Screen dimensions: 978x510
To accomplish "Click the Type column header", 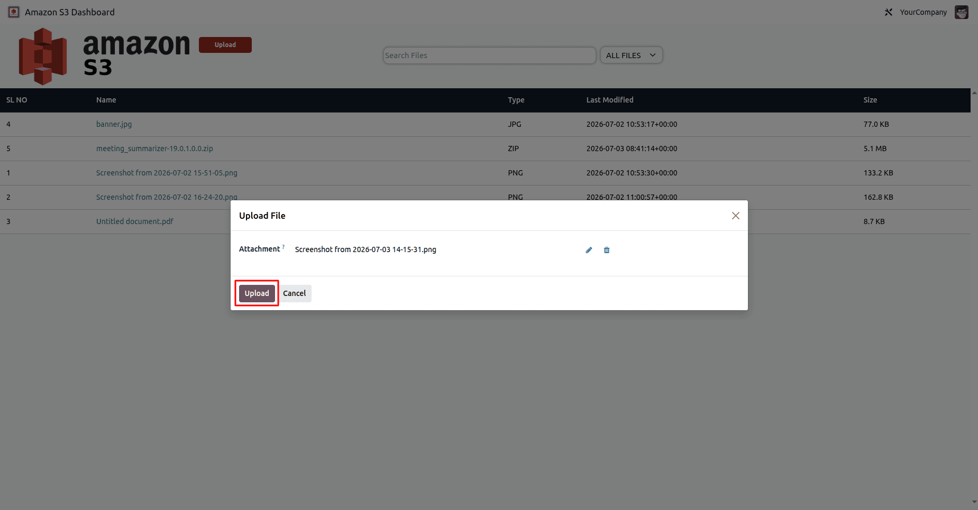I will coord(516,100).
